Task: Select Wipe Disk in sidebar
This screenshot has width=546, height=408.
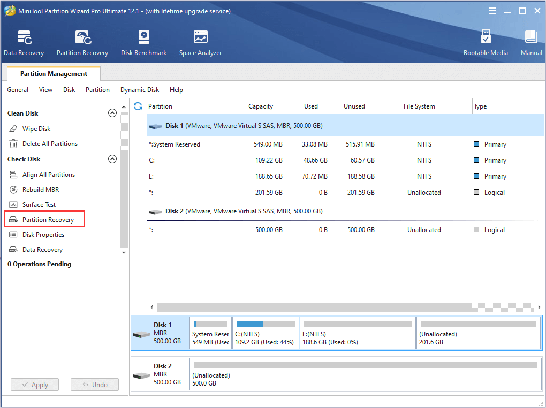Action: 36,129
